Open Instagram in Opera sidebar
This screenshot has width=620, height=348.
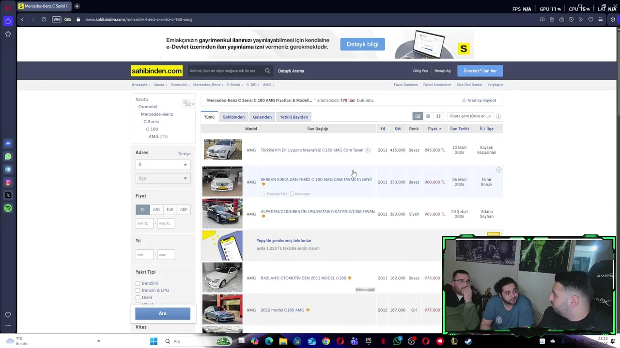8,182
